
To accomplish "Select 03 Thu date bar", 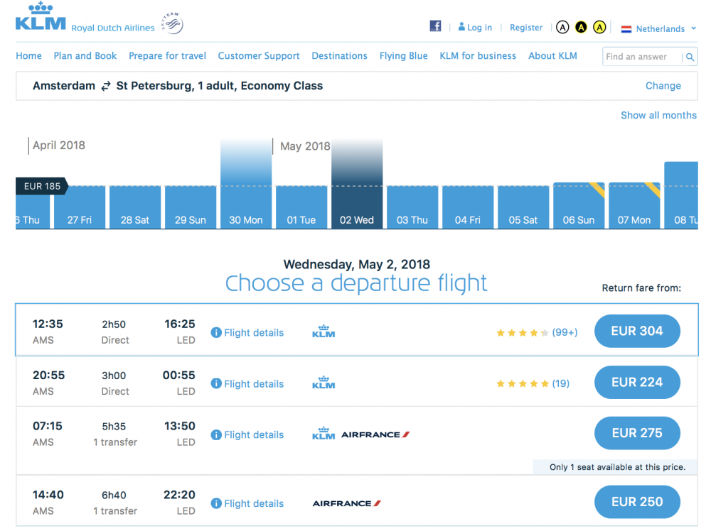I will (x=412, y=207).
